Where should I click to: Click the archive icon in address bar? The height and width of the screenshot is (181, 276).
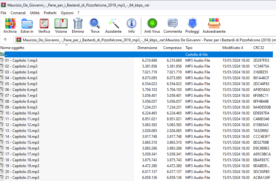pos(19,40)
